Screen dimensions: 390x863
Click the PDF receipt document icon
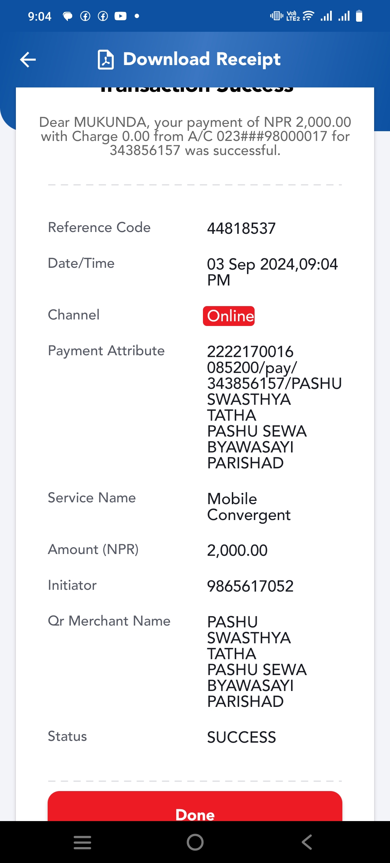(106, 60)
